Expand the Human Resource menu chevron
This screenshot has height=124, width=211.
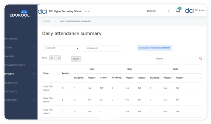click(34, 65)
